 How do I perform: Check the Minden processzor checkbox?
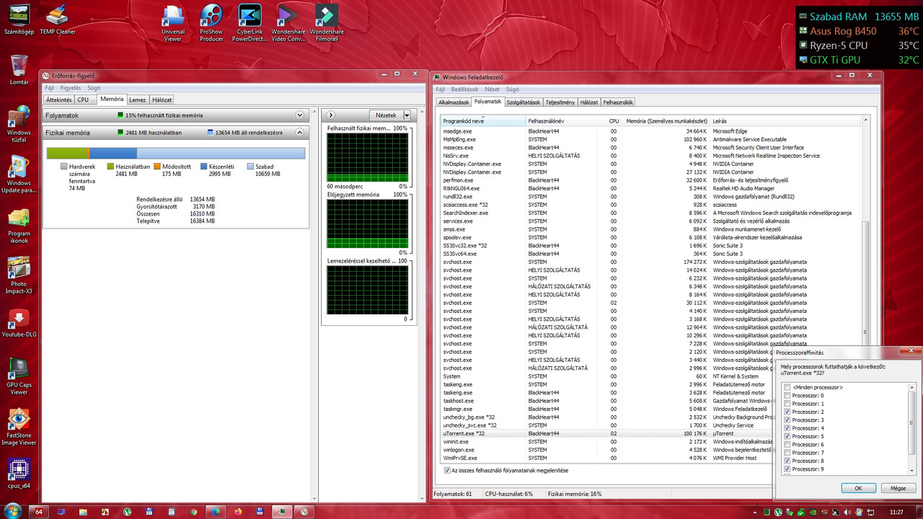point(787,387)
